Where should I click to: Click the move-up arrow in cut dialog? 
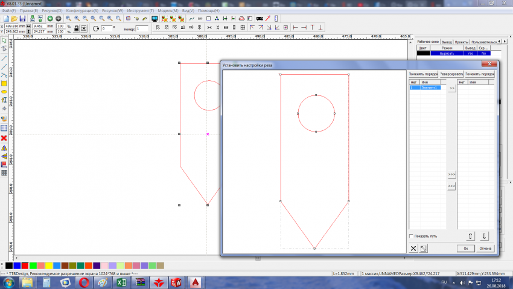point(471,236)
